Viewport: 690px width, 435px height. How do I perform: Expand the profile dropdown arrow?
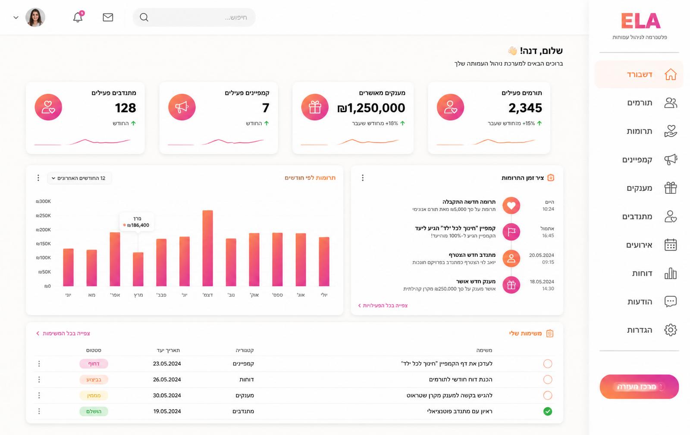click(16, 18)
